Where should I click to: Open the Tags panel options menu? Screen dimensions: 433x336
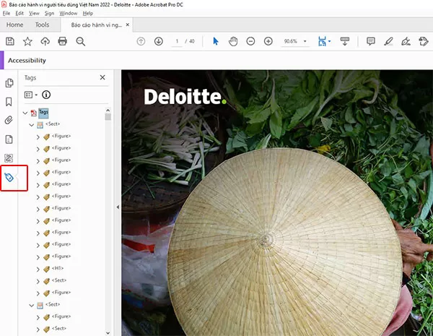(x=30, y=95)
